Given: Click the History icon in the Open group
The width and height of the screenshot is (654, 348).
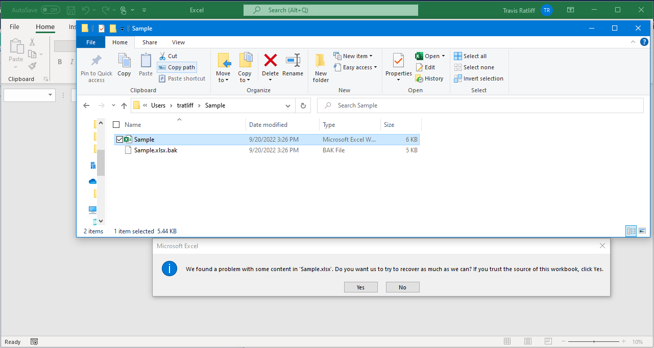Looking at the screenshot, I should (430, 78).
